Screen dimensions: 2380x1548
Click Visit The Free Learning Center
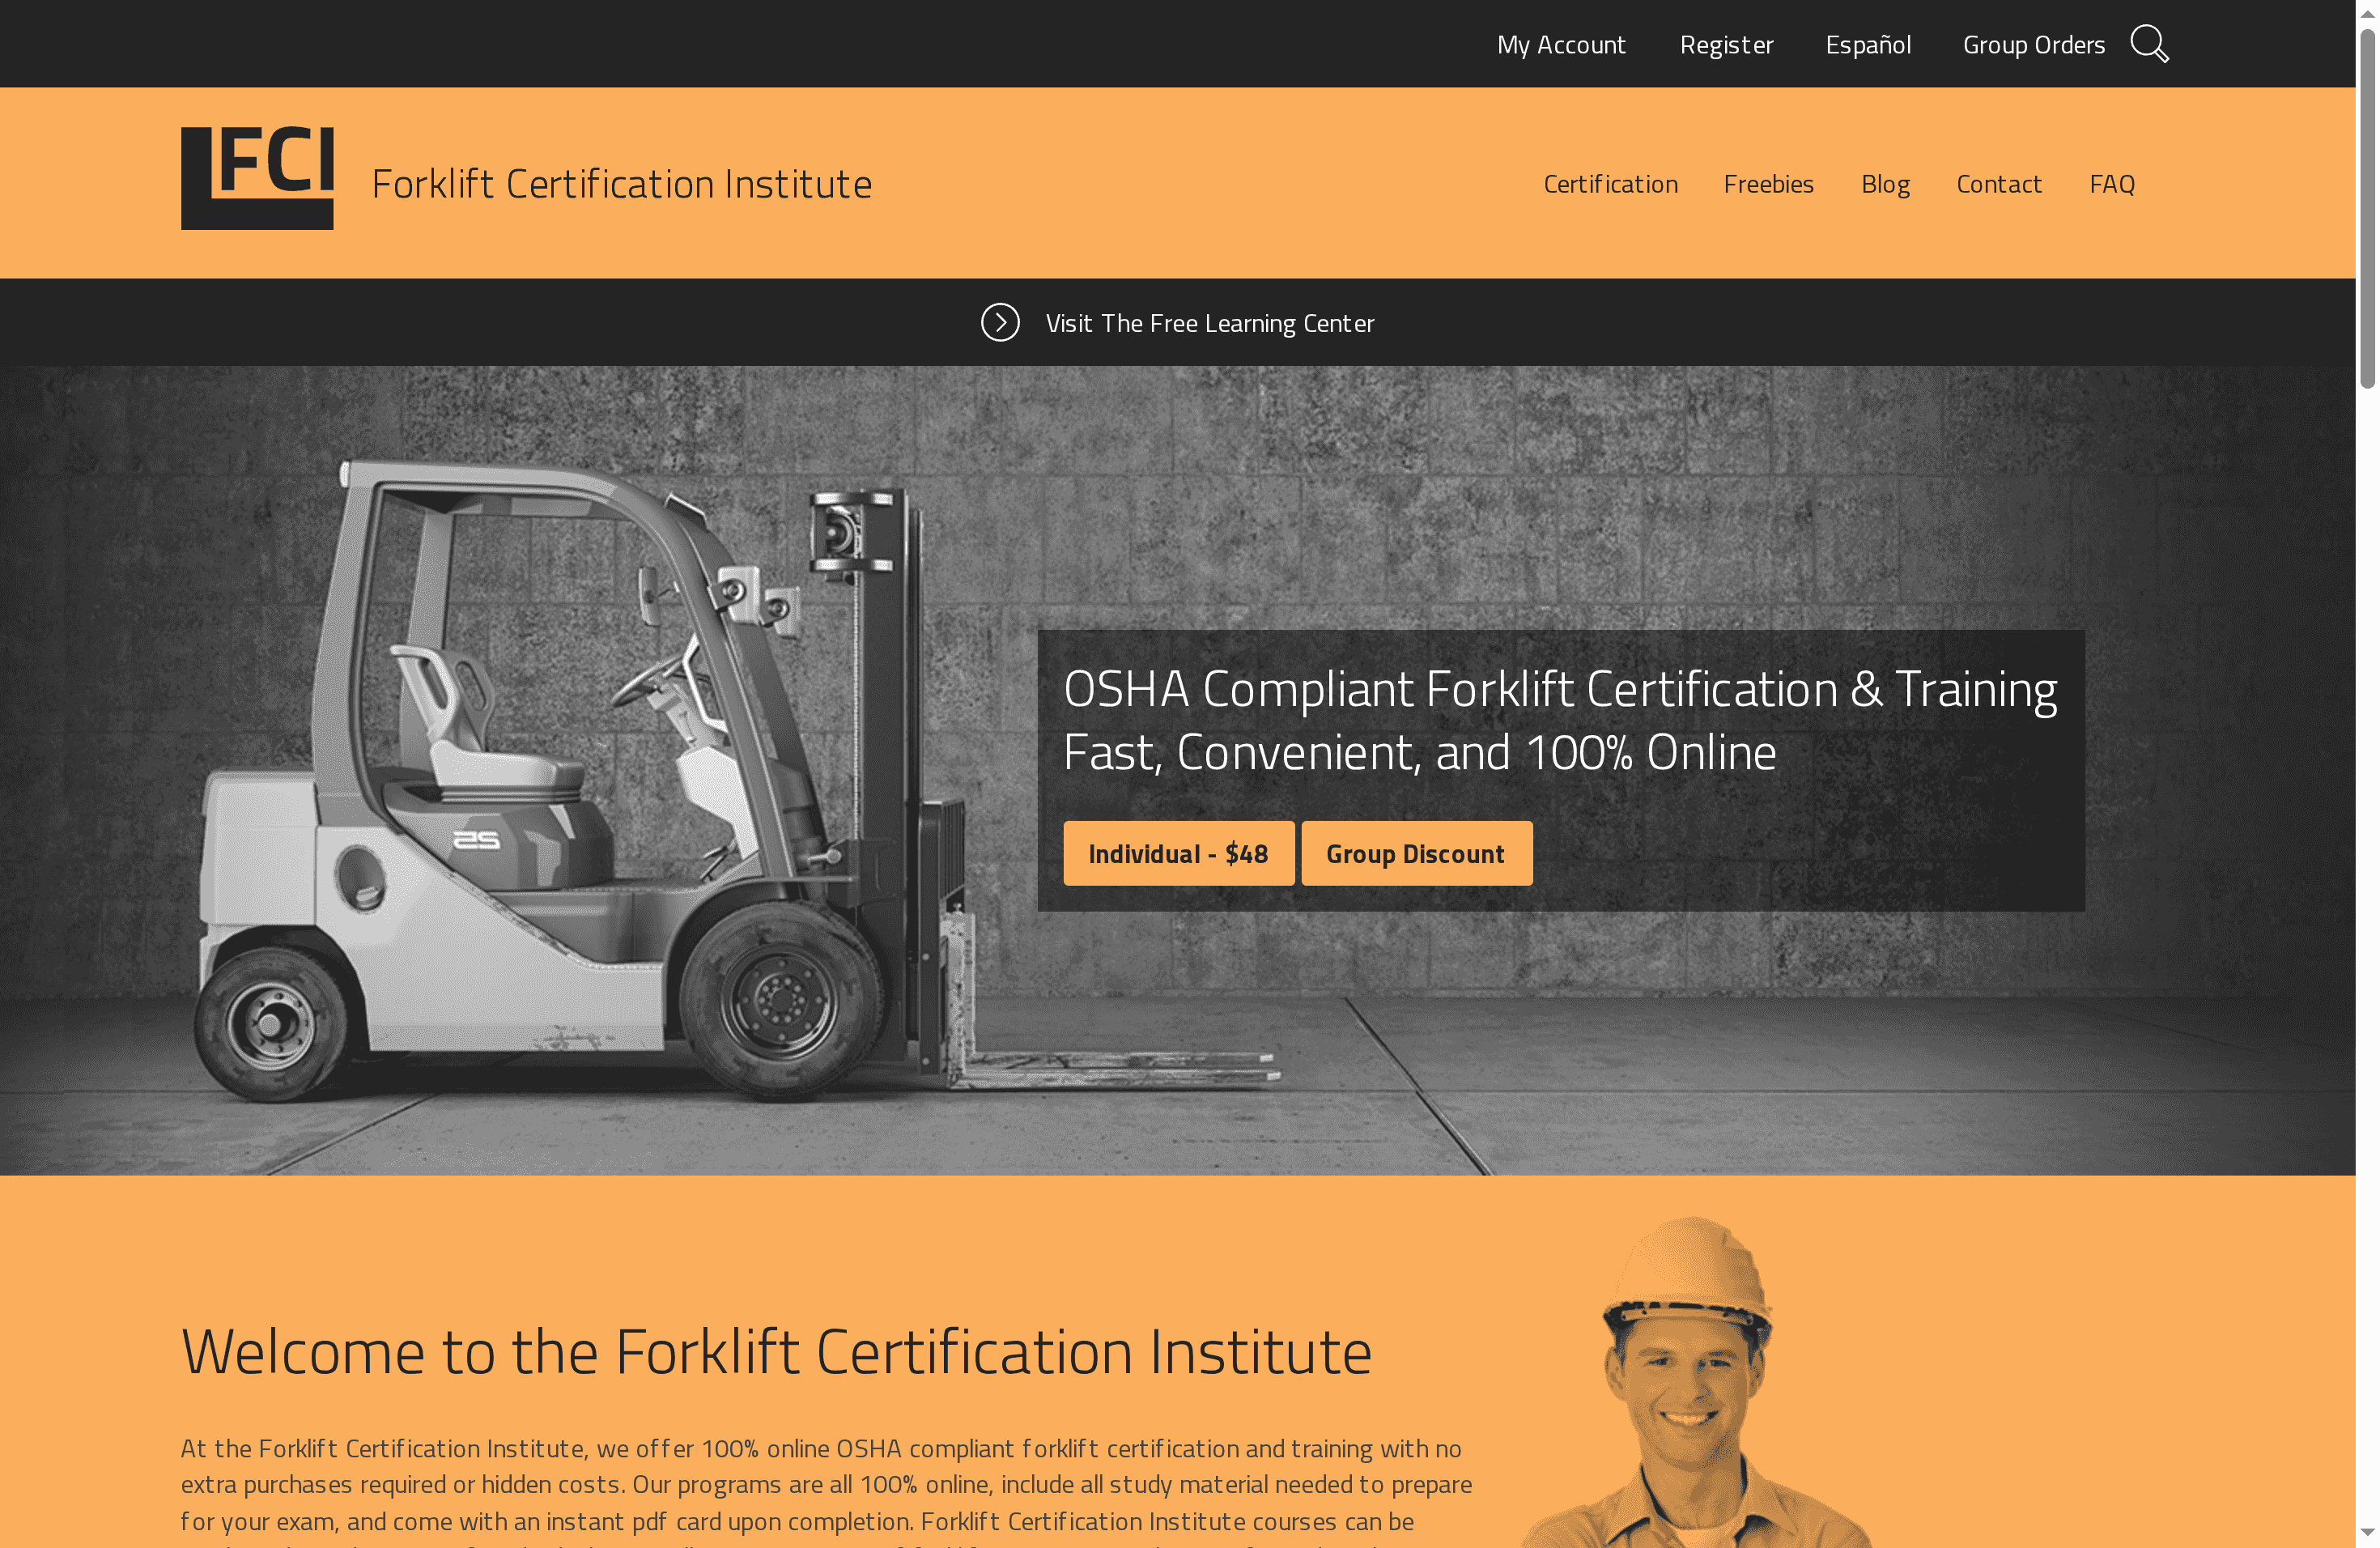(1209, 323)
